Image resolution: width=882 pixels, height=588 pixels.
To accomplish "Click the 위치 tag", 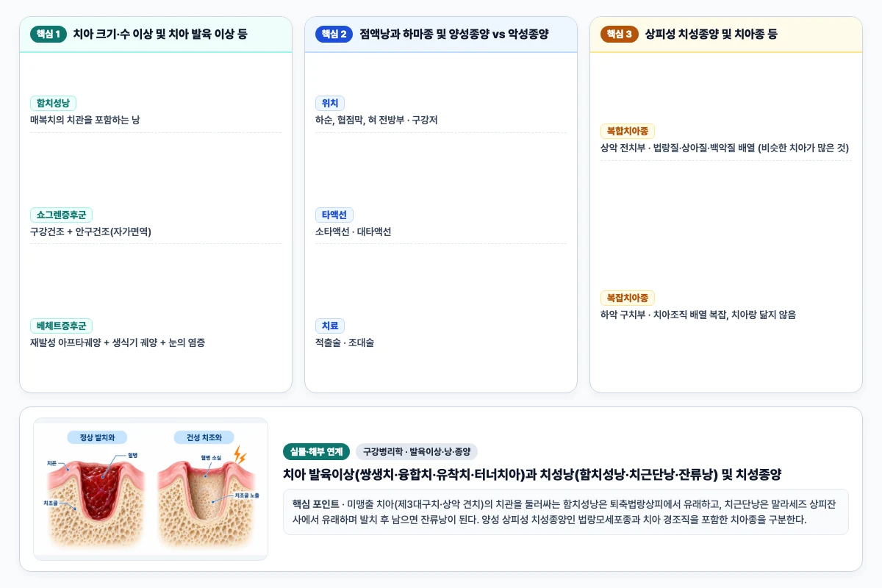I will [x=330, y=104].
